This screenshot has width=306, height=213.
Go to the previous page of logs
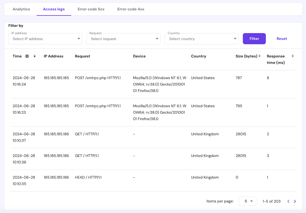click(288, 201)
